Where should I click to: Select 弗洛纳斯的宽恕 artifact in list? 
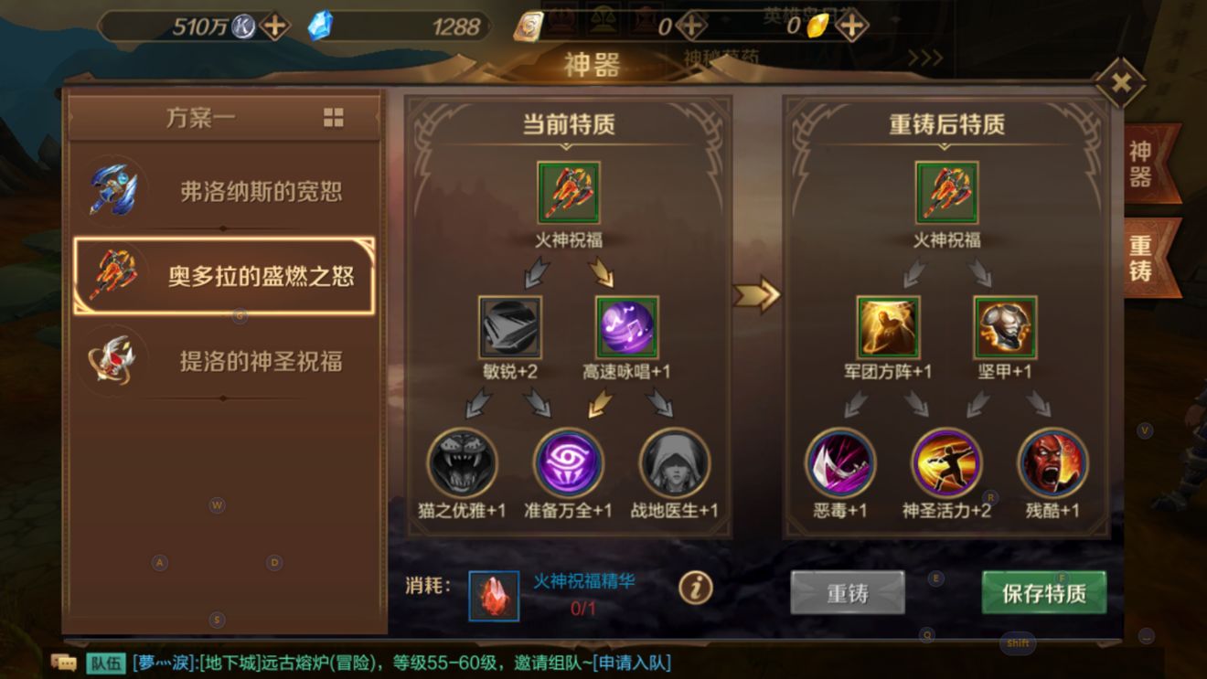(x=224, y=192)
